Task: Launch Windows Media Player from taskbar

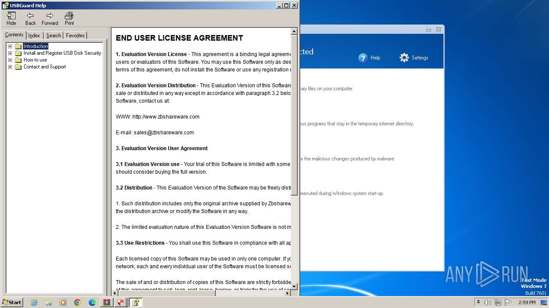Action: pos(63,302)
